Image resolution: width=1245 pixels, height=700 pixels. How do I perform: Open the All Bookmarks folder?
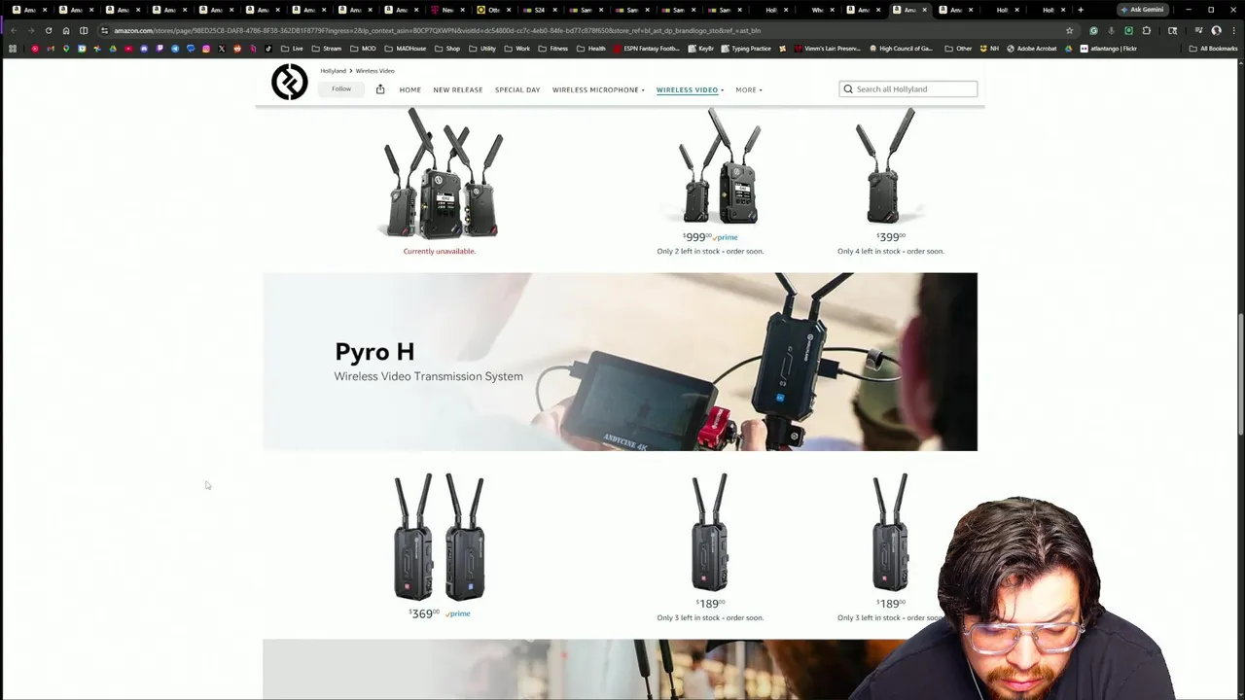(1213, 49)
